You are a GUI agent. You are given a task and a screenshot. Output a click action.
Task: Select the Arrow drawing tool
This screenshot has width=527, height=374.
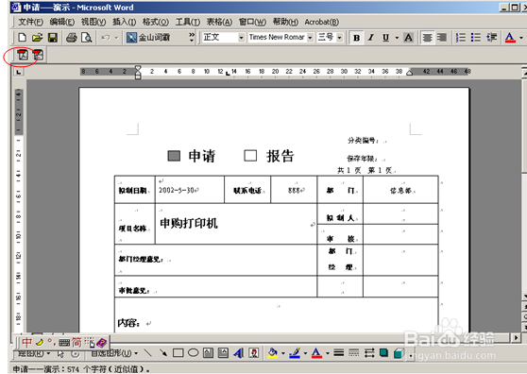163,353
